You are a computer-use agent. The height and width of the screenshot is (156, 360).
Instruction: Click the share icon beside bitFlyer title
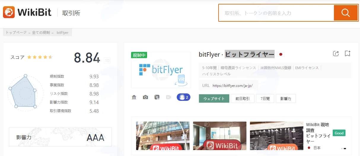pos(336,54)
